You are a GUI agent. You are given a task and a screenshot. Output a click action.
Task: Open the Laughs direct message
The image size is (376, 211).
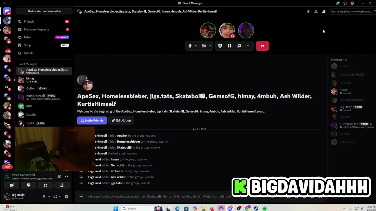(x=44, y=115)
